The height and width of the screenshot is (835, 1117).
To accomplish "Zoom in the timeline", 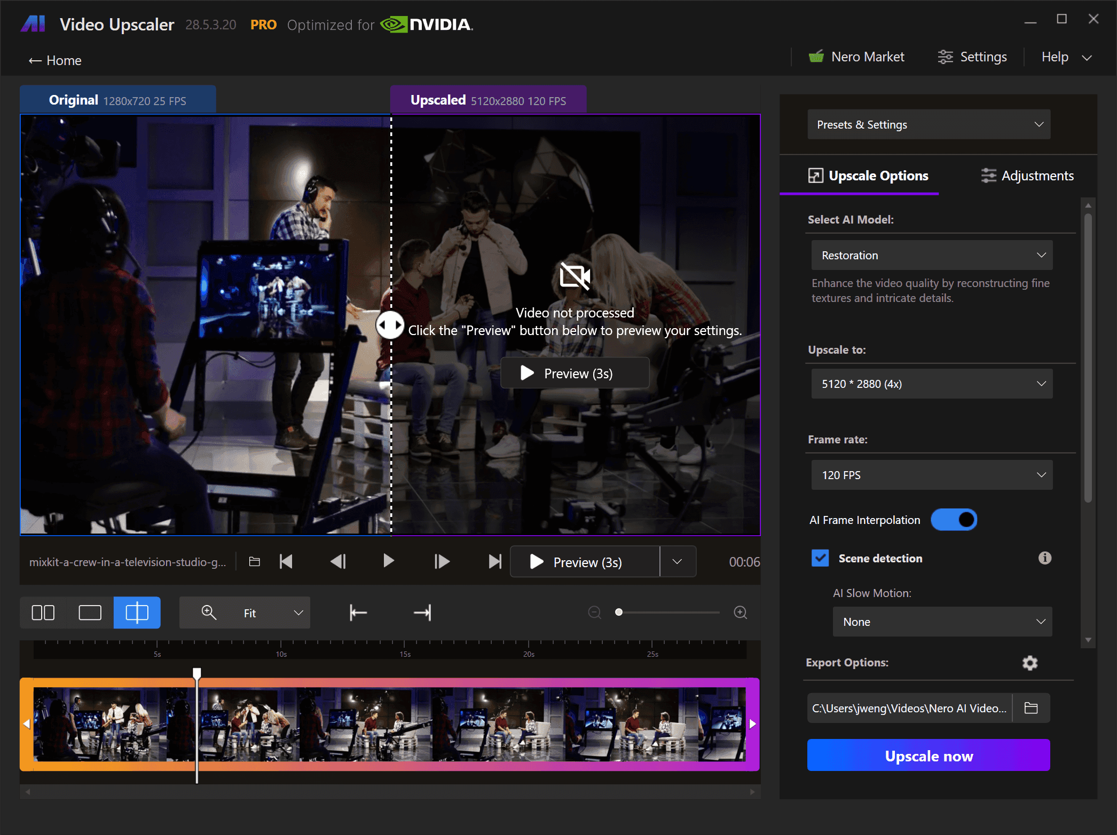I will [740, 613].
